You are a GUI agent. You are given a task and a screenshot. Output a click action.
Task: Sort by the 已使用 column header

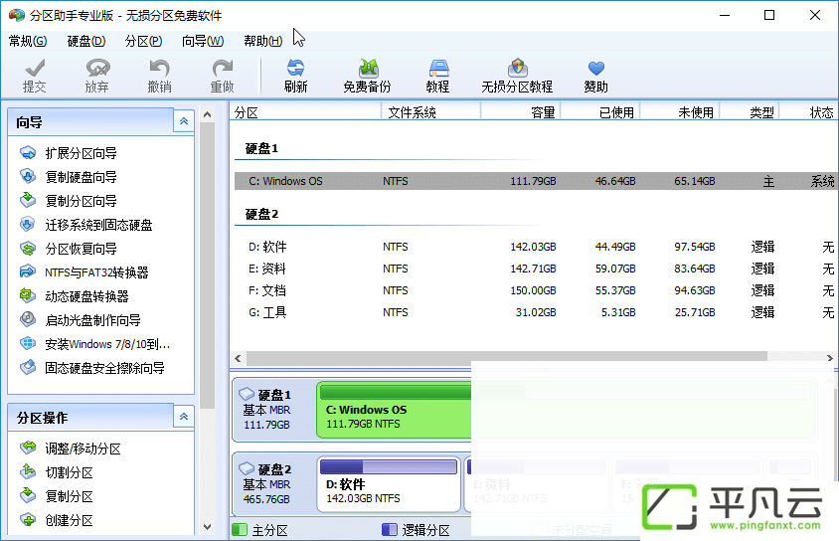tap(600, 112)
